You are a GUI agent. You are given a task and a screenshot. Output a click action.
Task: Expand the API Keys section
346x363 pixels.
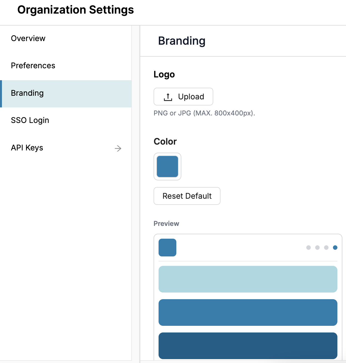coord(27,148)
